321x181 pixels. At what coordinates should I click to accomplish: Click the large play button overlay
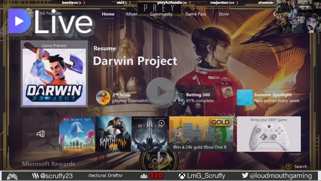pyautogui.click(x=160, y=92)
